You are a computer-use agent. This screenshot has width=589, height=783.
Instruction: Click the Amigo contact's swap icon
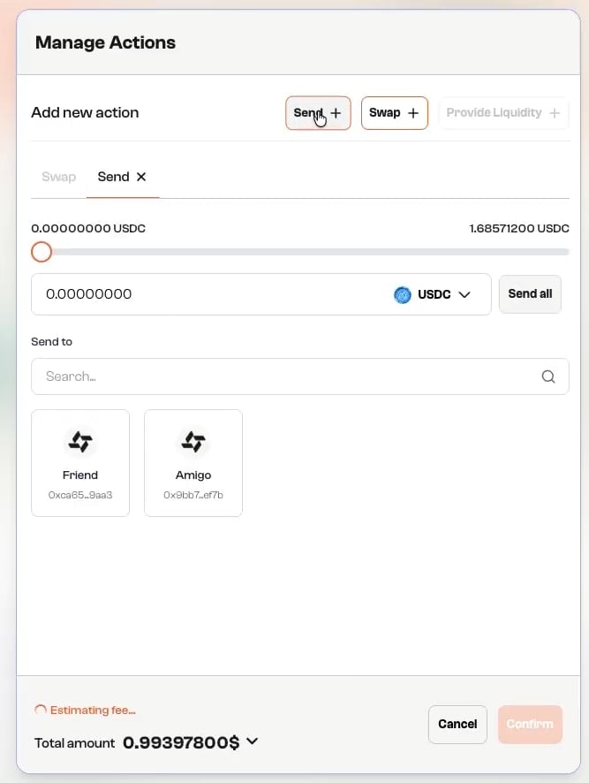click(x=193, y=442)
